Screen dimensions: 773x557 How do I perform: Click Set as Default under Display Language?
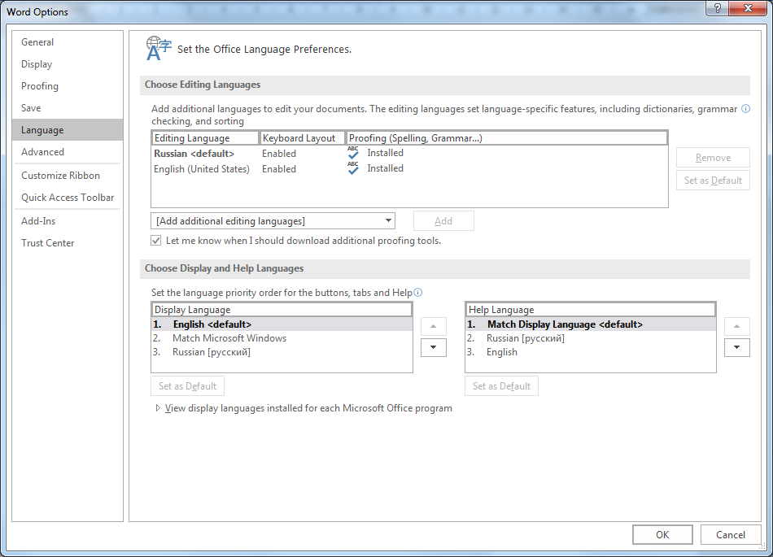[x=187, y=386]
